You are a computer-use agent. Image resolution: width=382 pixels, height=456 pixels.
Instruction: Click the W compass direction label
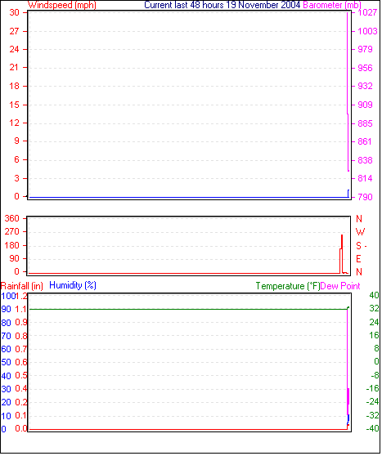click(360, 232)
